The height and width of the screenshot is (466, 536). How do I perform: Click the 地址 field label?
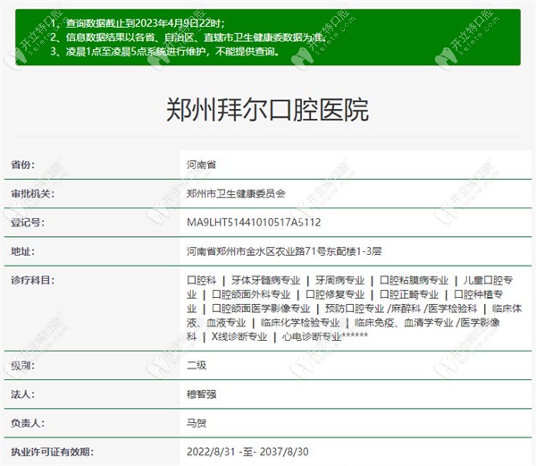coord(23,251)
